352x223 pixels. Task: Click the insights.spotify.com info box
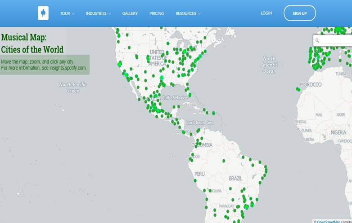pos(45,65)
